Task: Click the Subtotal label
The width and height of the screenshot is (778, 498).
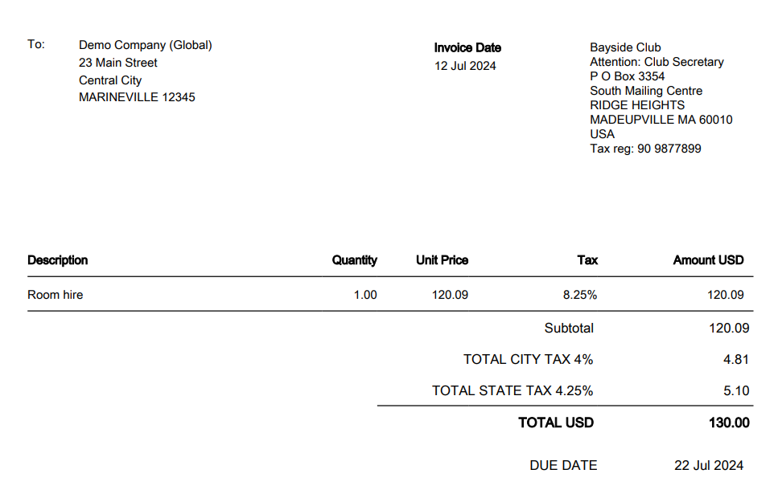Action: tap(569, 328)
